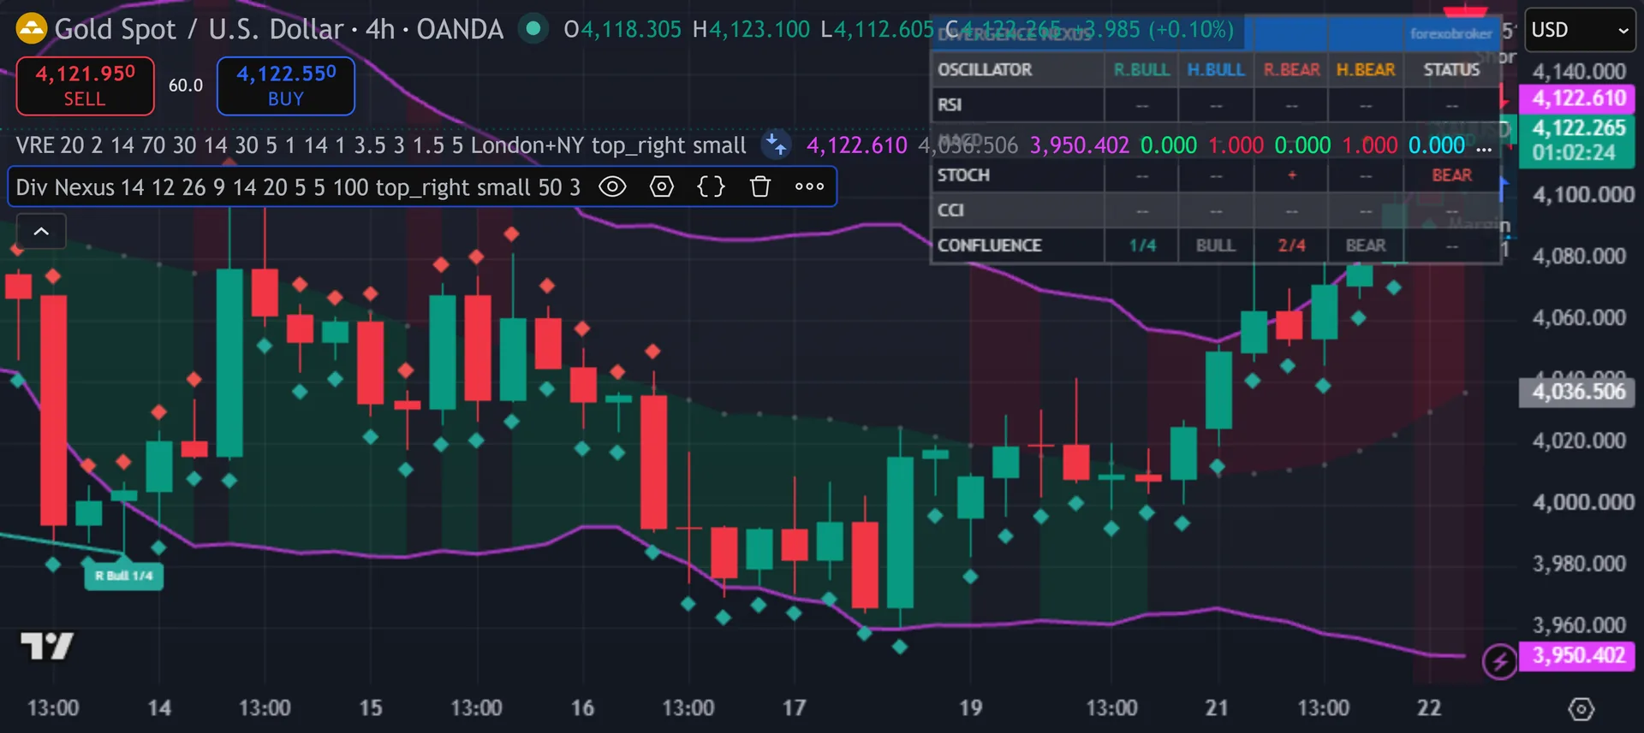
Task: Click the SELL 4,121.950 button
Action: (x=85, y=86)
